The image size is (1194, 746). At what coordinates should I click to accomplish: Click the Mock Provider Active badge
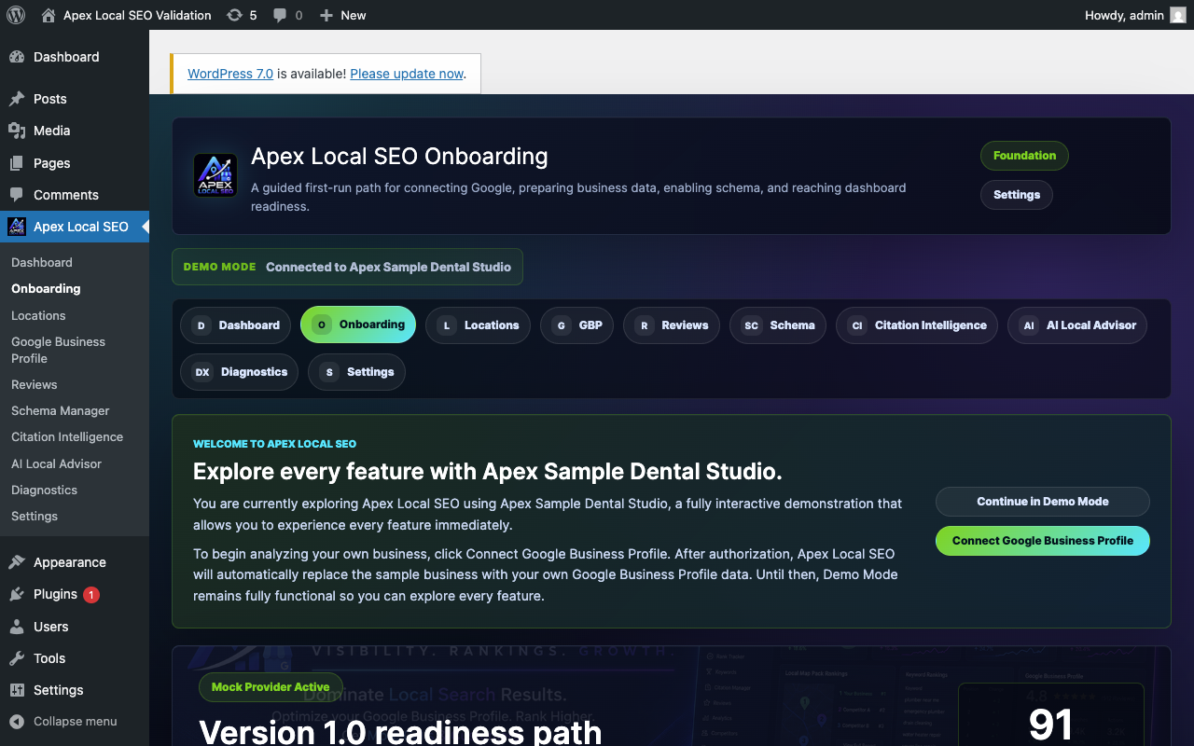click(x=271, y=687)
